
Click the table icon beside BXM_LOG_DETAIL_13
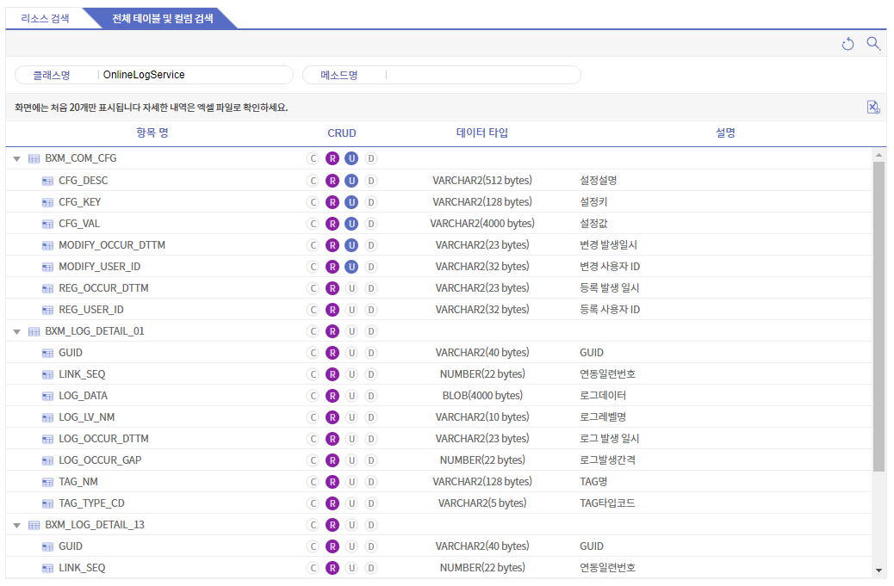point(34,525)
